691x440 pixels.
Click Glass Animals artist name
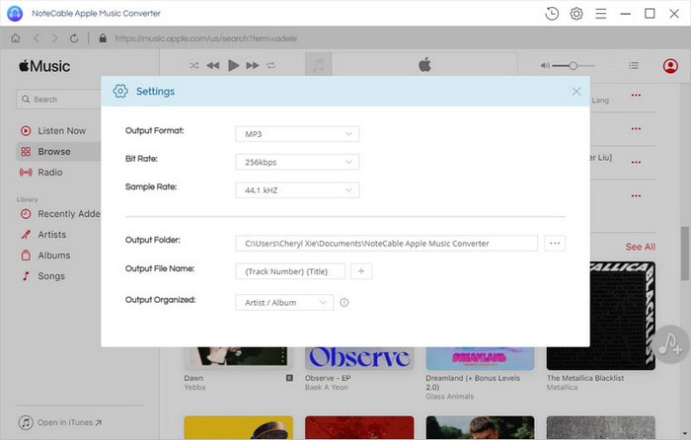[449, 397]
